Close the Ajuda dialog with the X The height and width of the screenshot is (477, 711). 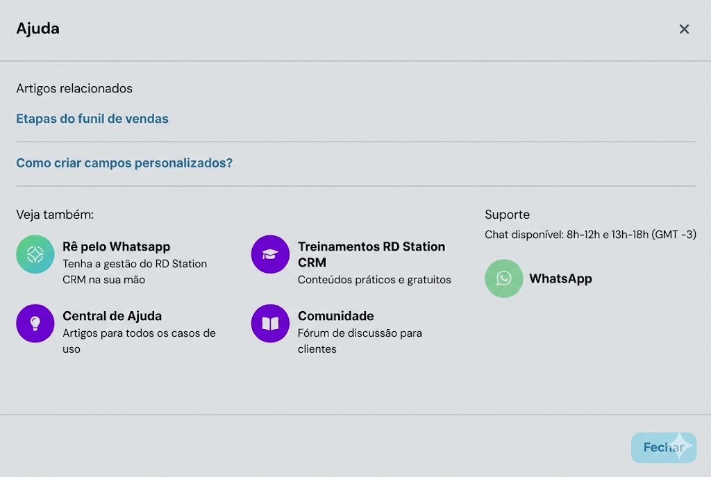(684, 29)
